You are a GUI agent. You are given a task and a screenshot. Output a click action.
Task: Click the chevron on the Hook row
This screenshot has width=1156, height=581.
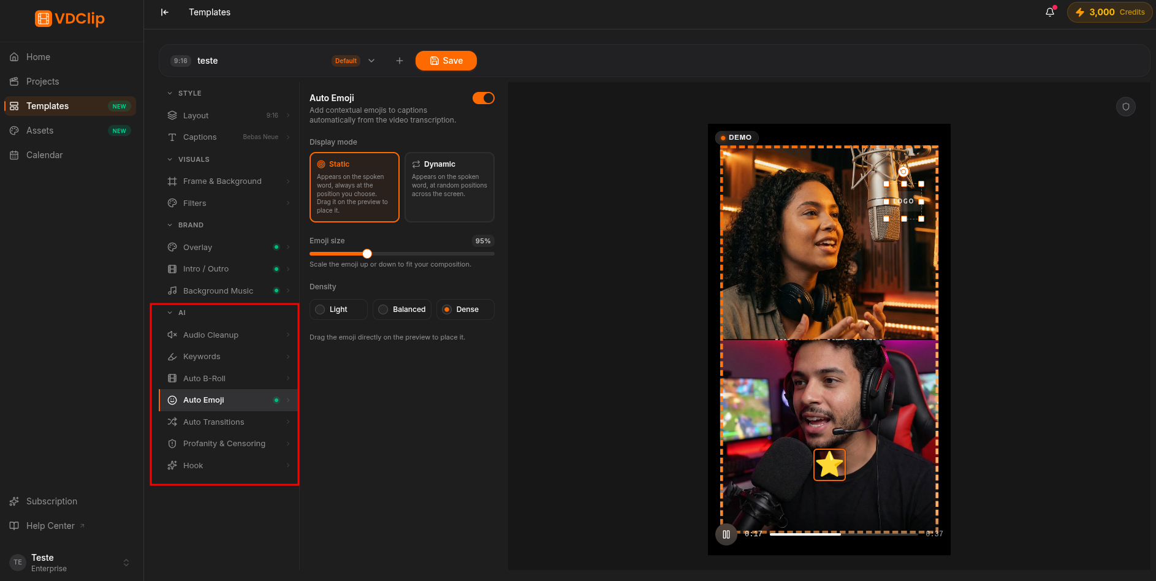[288, 465]
